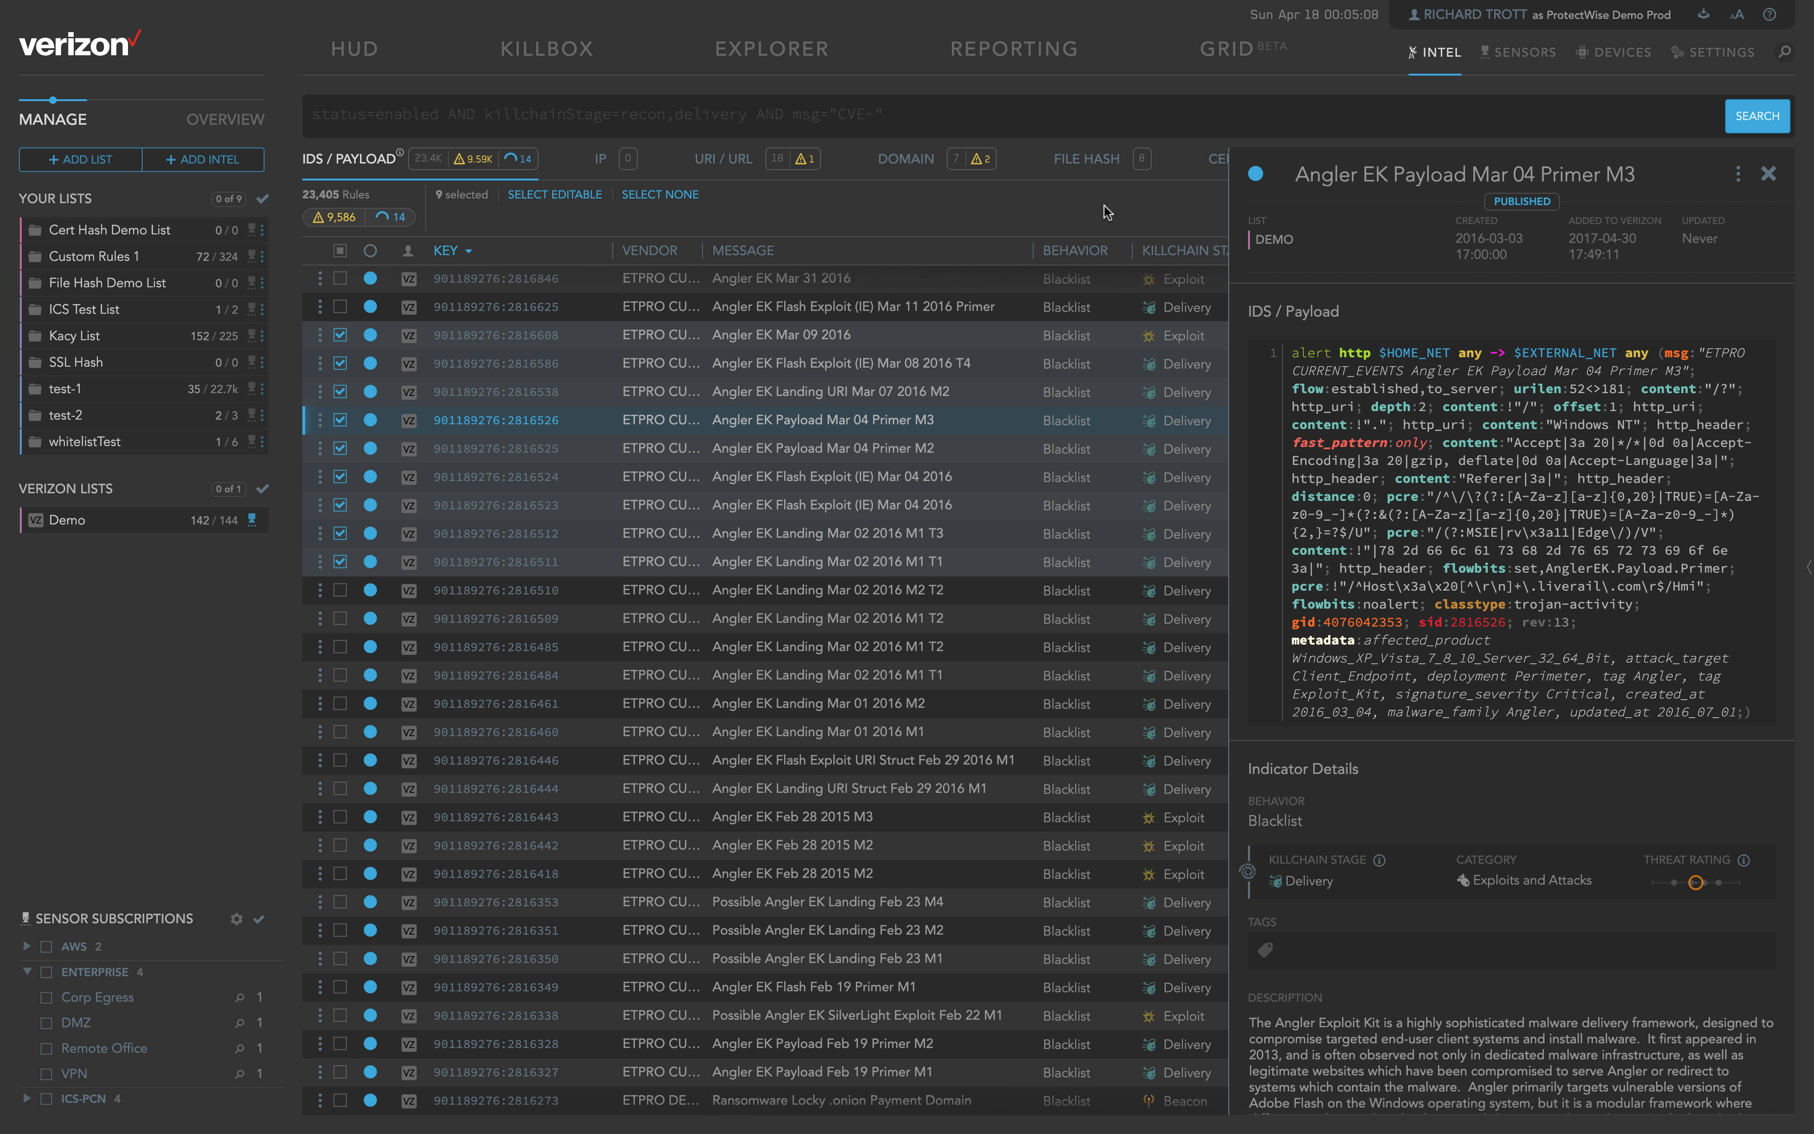Close the Angler EK Payload detail panel

tap(1768, 174)
